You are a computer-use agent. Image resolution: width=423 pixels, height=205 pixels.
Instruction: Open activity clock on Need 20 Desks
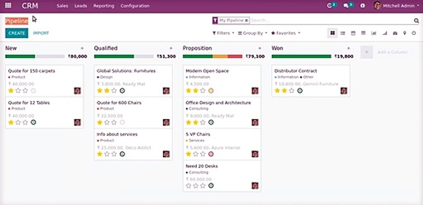(211, 186)
